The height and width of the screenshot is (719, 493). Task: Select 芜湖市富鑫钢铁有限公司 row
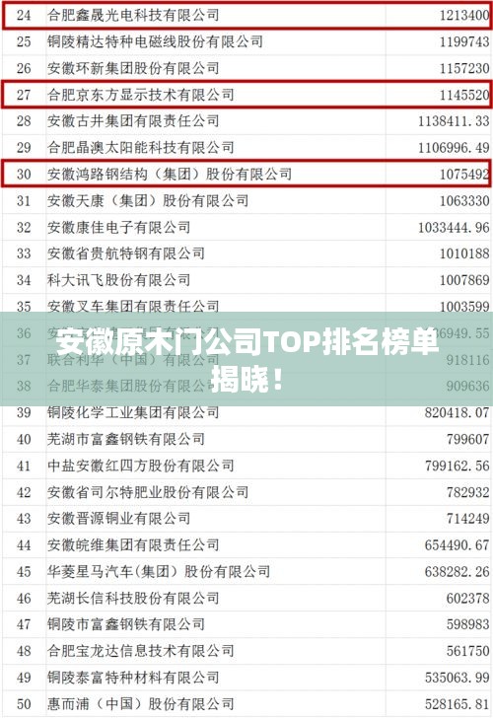pyautogui.click(x=246, y=439)
